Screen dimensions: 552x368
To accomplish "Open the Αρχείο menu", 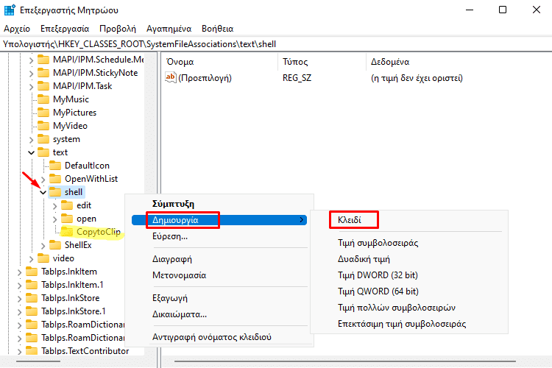I will point(17,29).
